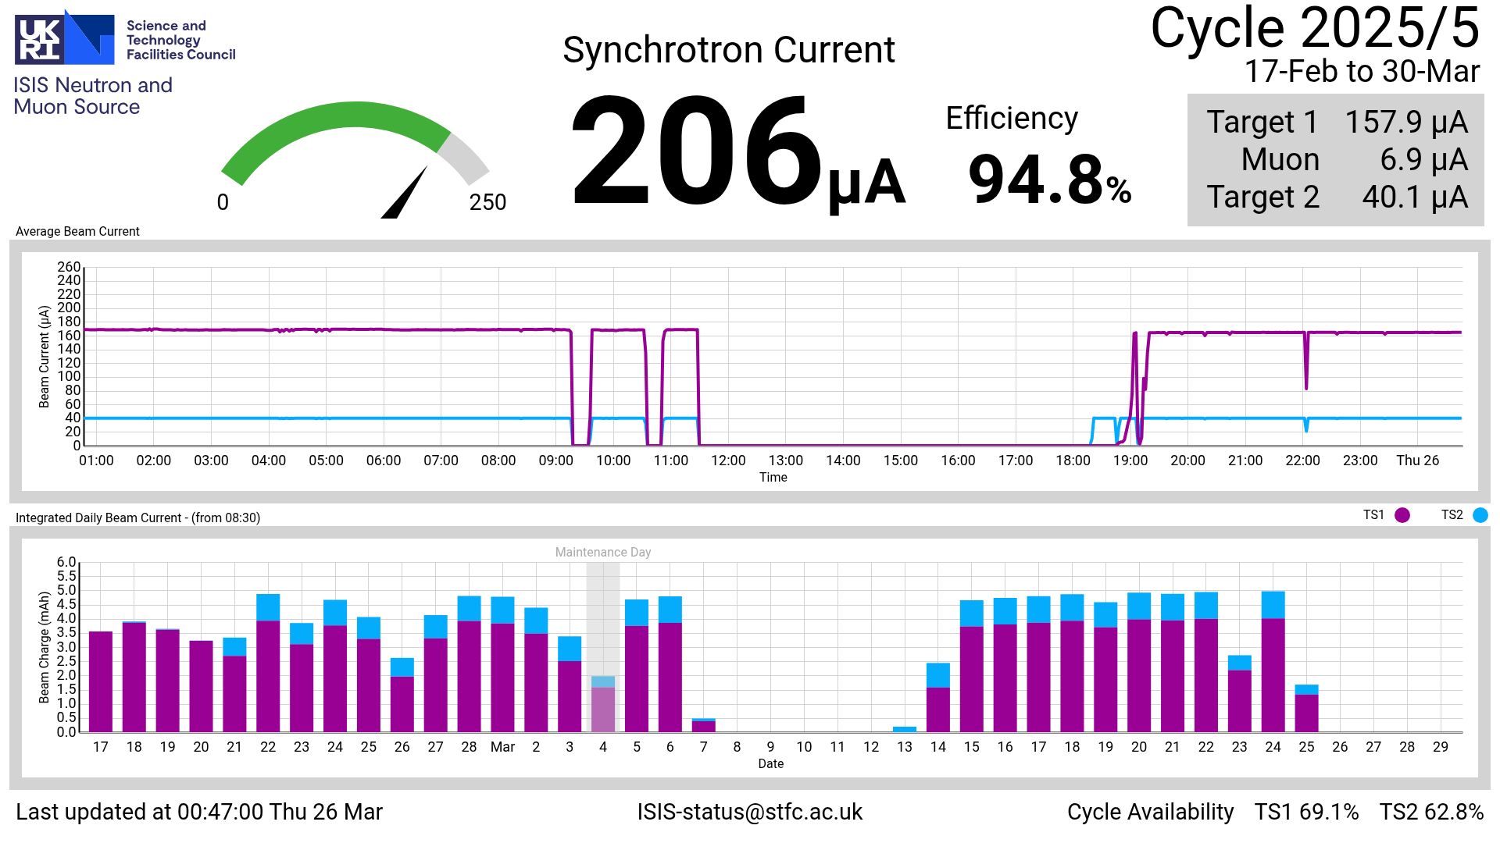Click the UKRI logo icon
1500x843 pixels.
pos(64,38)
